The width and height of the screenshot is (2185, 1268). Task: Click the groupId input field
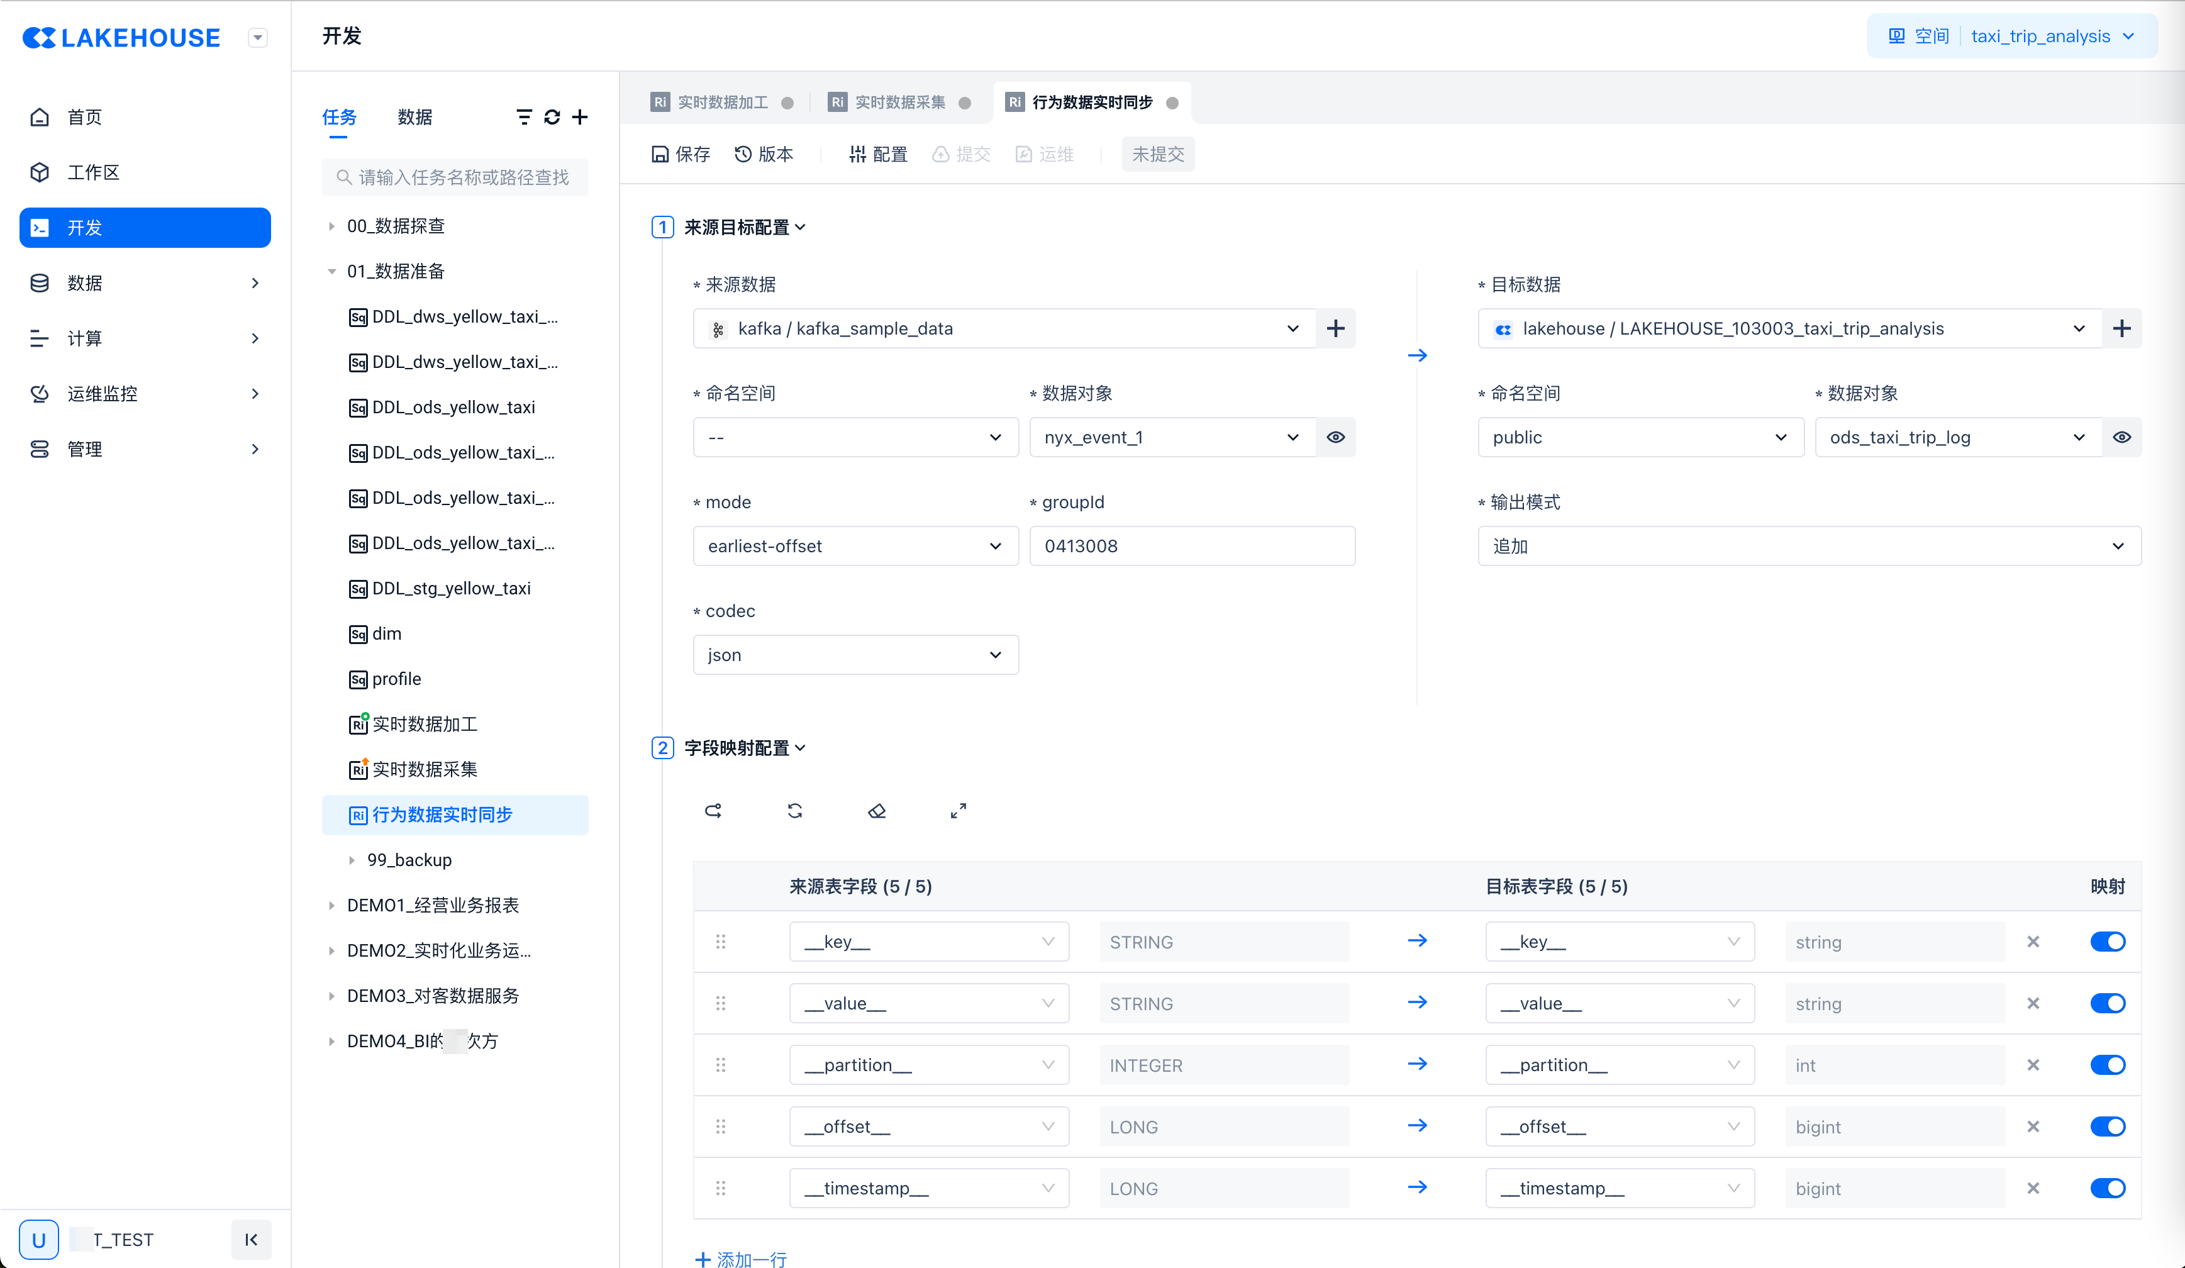1191,547
